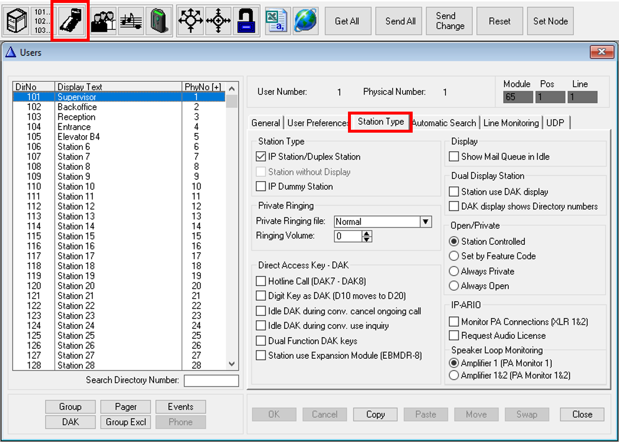Enable Hotline Call (DAK7 - DAK8)
The image size is (619, 442).
click(x=261, y=281)
